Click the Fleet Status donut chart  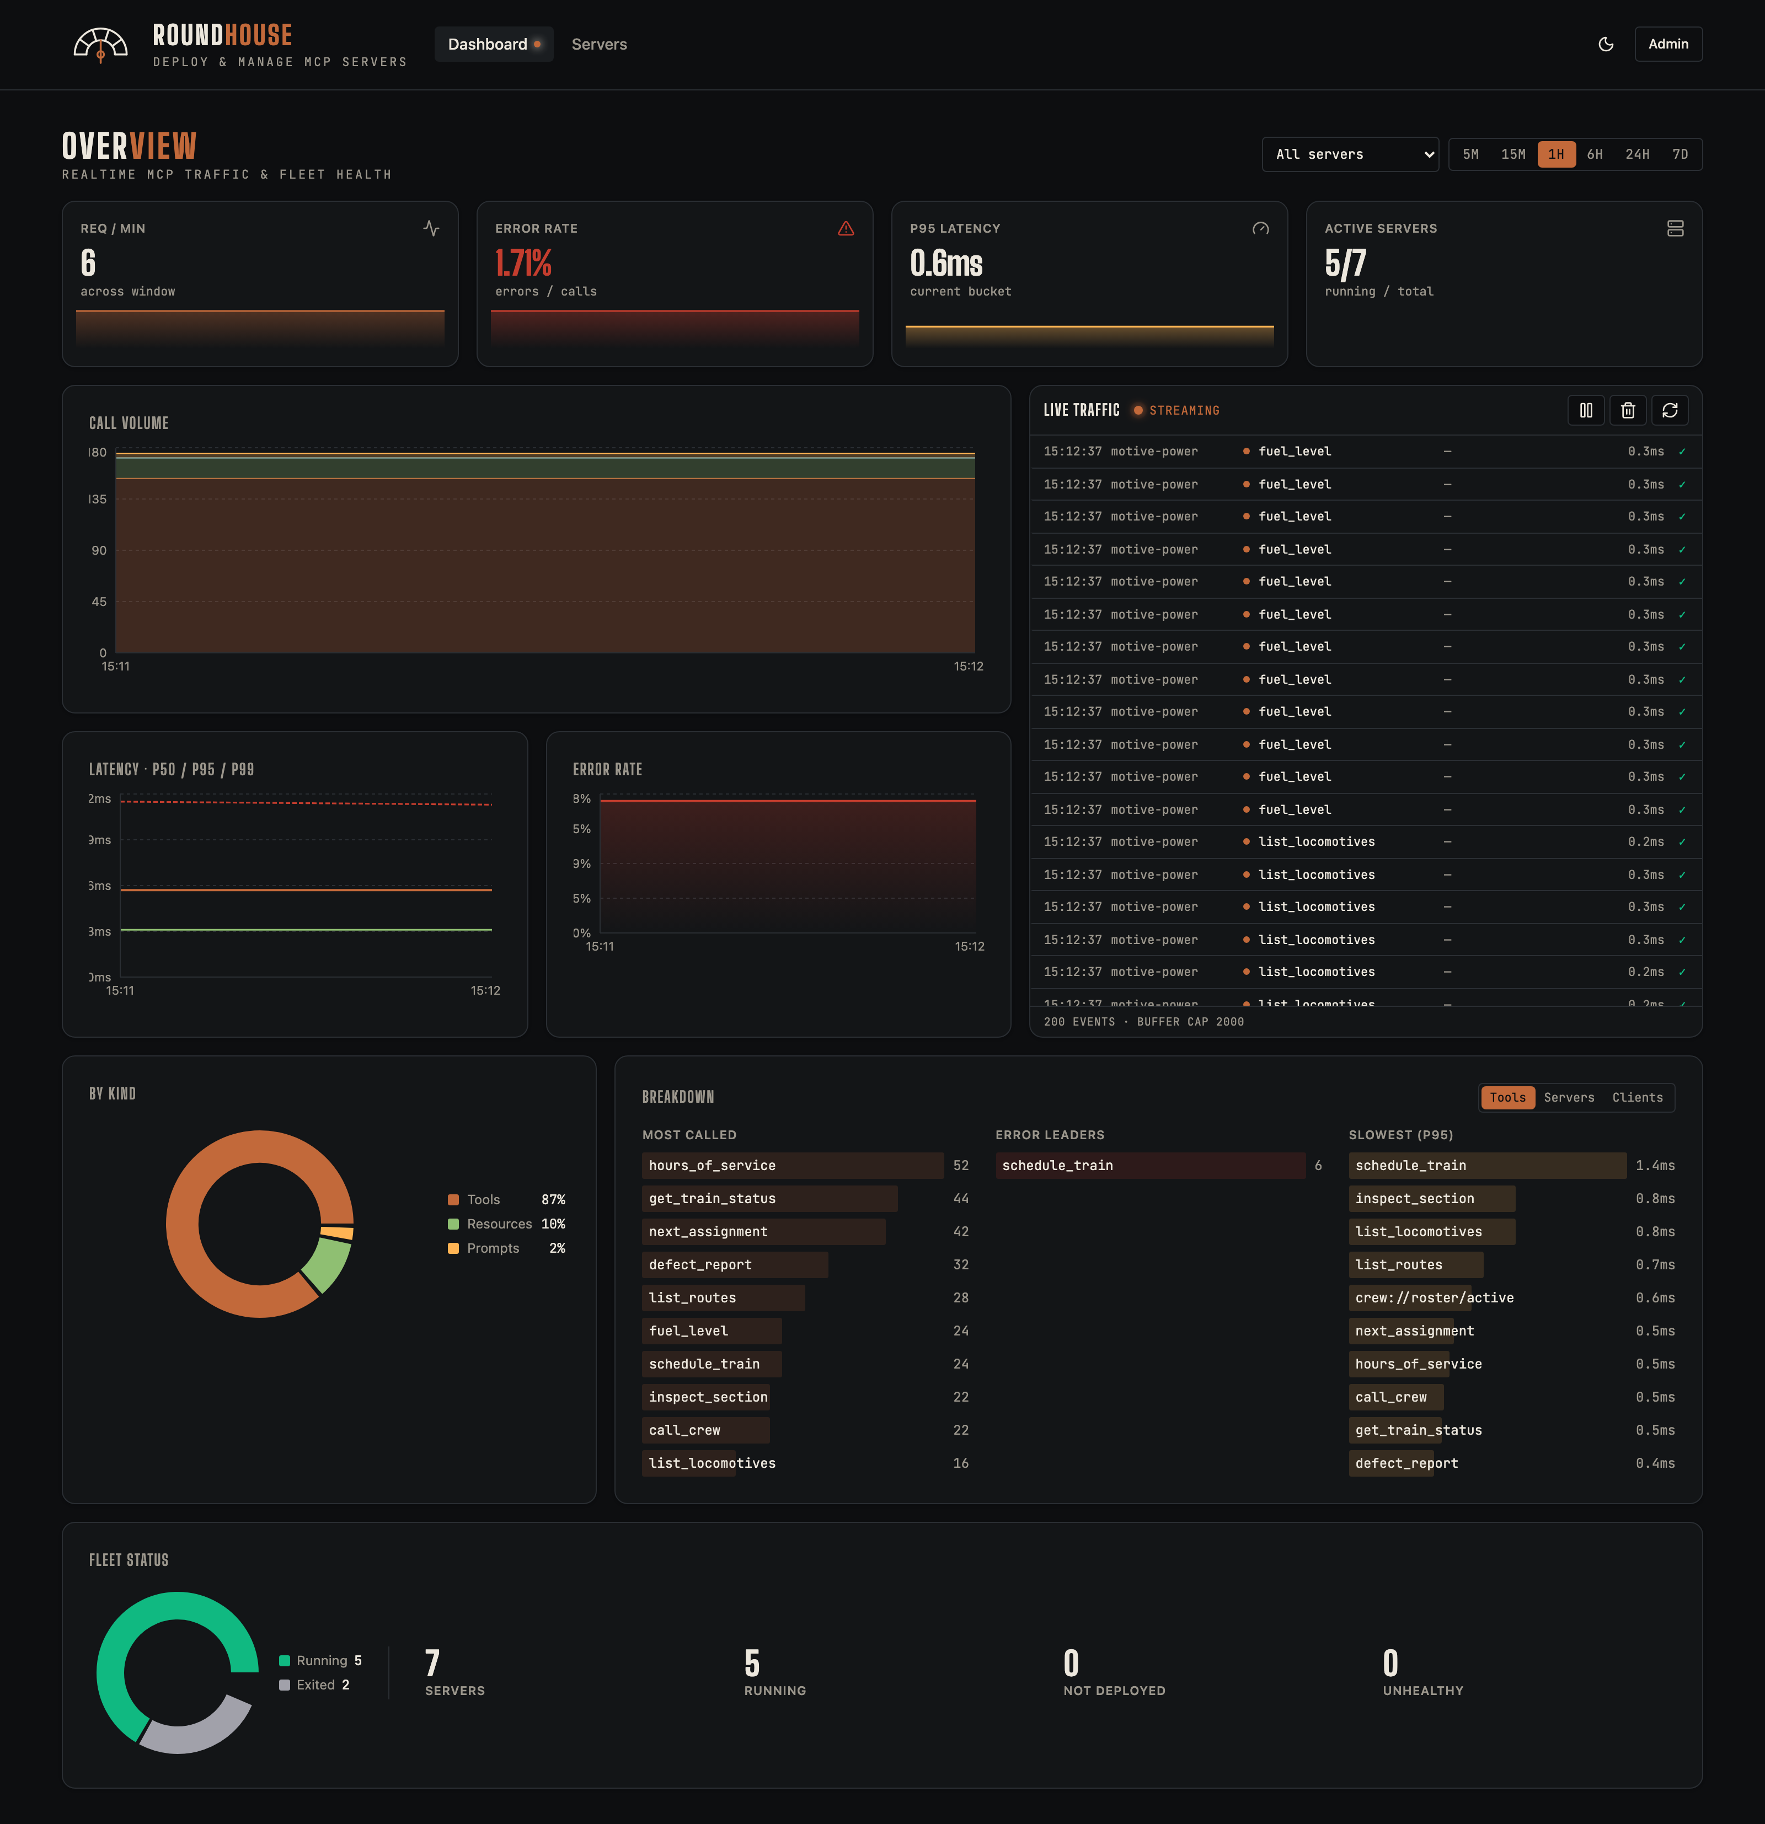tap(178, 1673)
